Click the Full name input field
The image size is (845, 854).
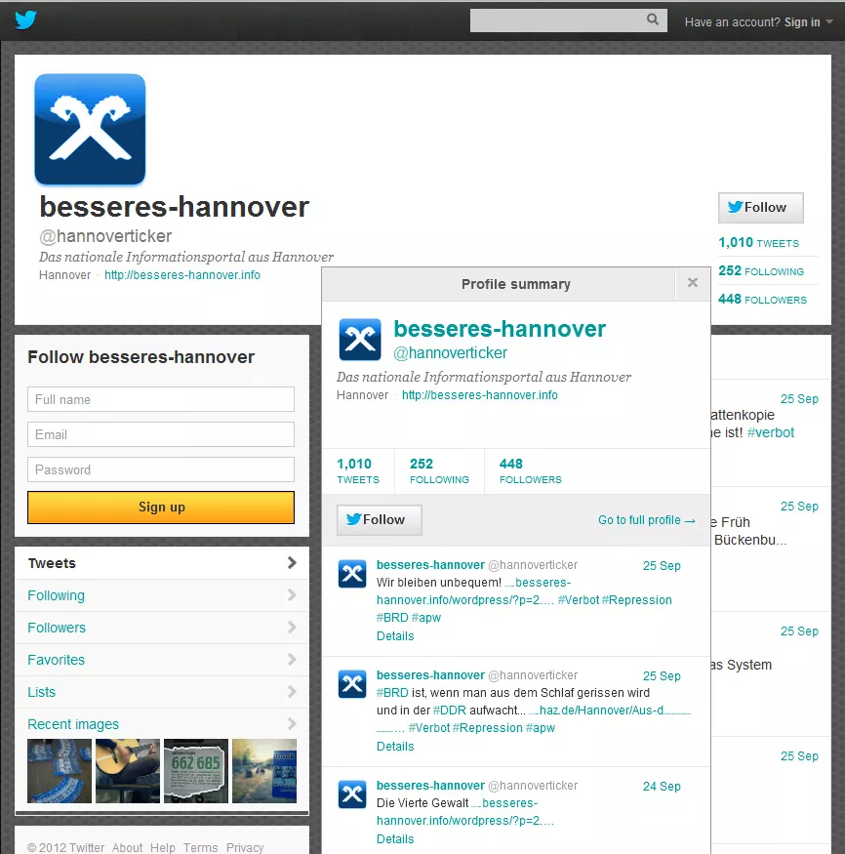[161, 399]
